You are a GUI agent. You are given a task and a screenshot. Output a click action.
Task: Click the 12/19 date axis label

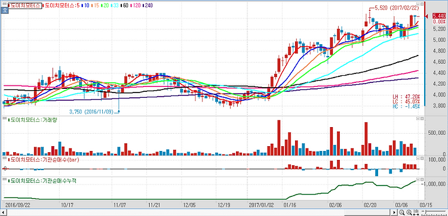[x=224, y=205]
